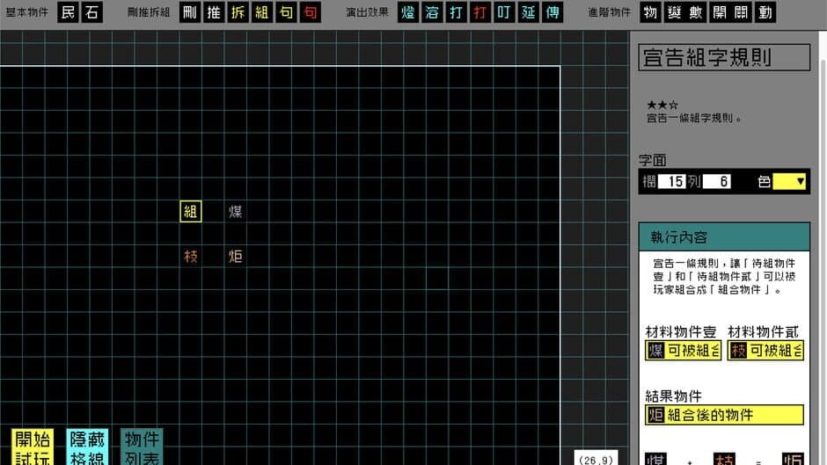Select the 民 basic object tool
Image resolution: width=827 pixels, height=465 pixels.
[x=69, y=12]
